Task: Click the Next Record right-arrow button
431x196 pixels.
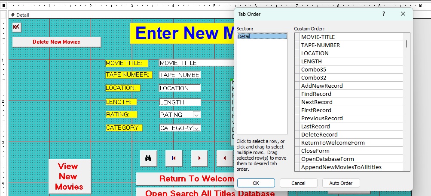Action: click(199, 158)
